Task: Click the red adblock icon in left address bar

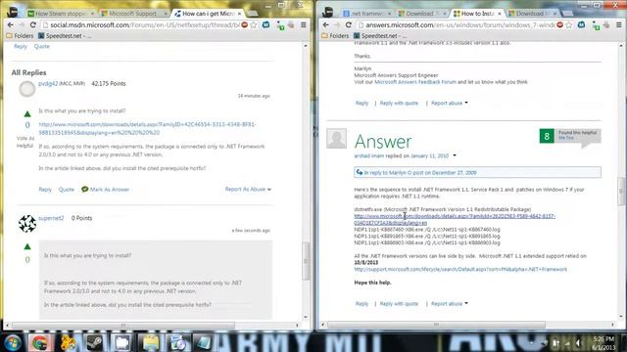Action: pyautogui.click(x=245, y=24)
